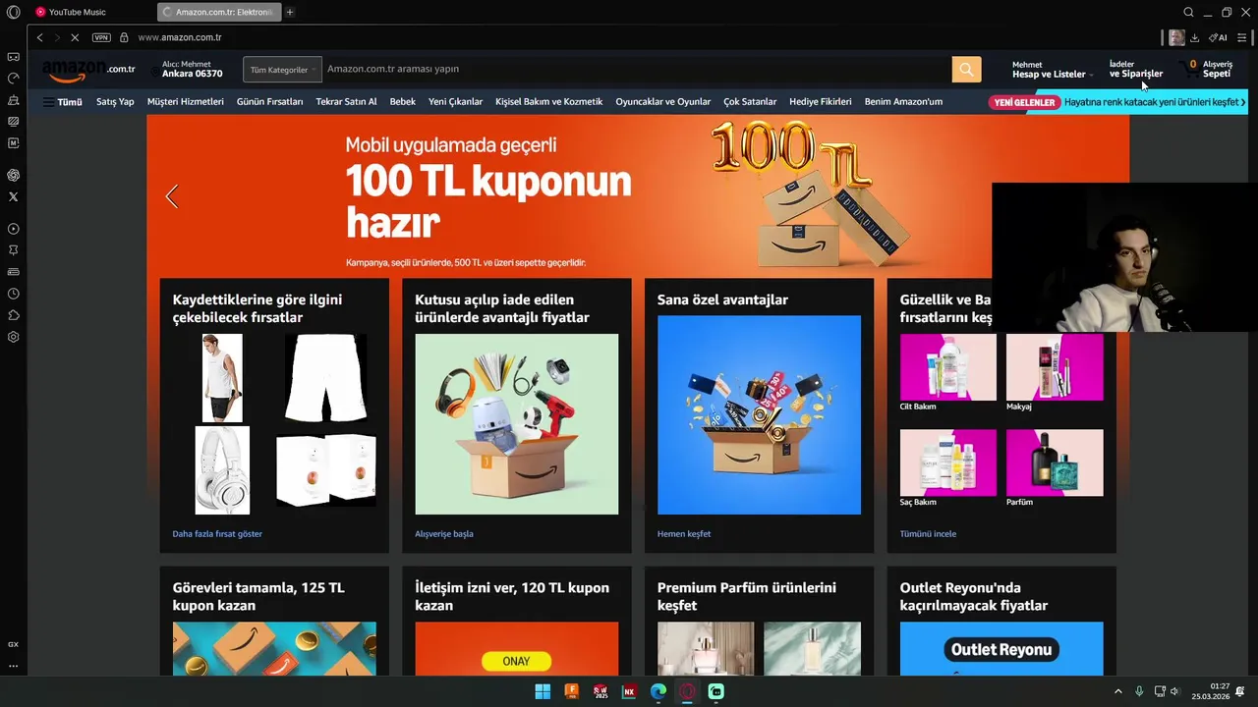The image size is (1258, 707).
Task: Open the Easy setup menu icon
Action: [1242, 37]
